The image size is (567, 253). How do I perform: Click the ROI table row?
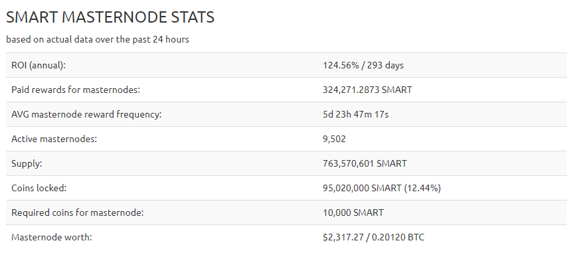pos(286,66)
